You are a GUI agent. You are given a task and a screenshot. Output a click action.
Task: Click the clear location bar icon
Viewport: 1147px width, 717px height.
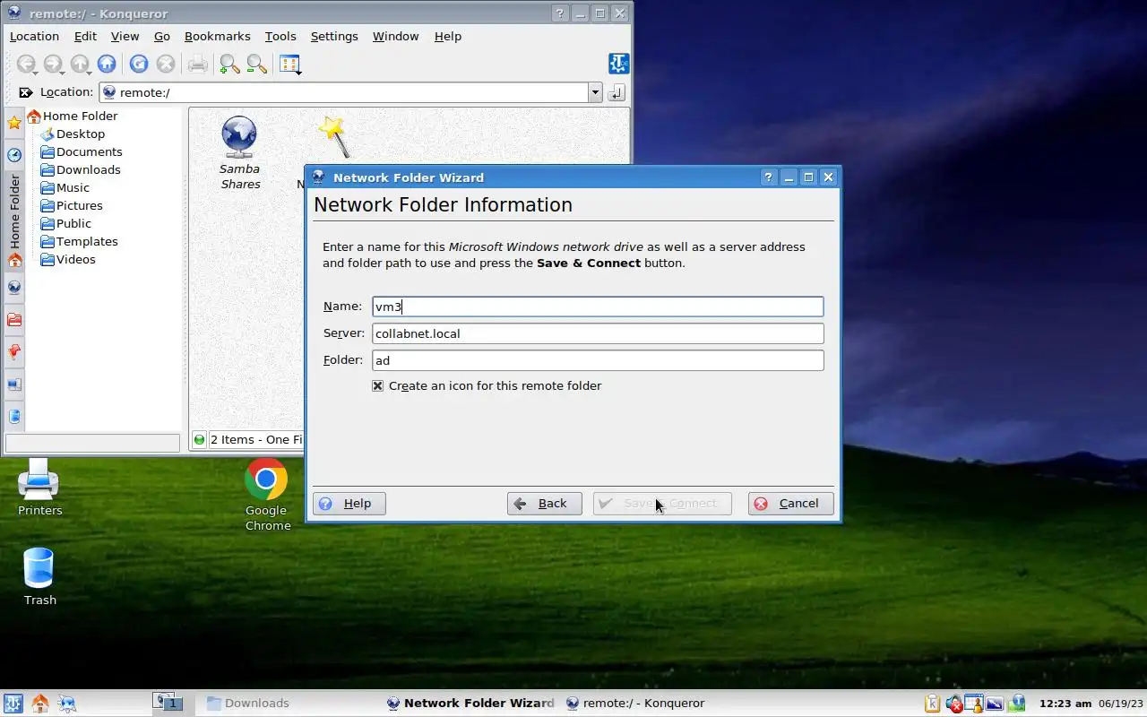click(26, 92)
